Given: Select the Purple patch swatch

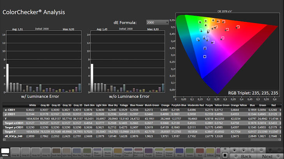Looking at the screenshot, I should (149, 152).
